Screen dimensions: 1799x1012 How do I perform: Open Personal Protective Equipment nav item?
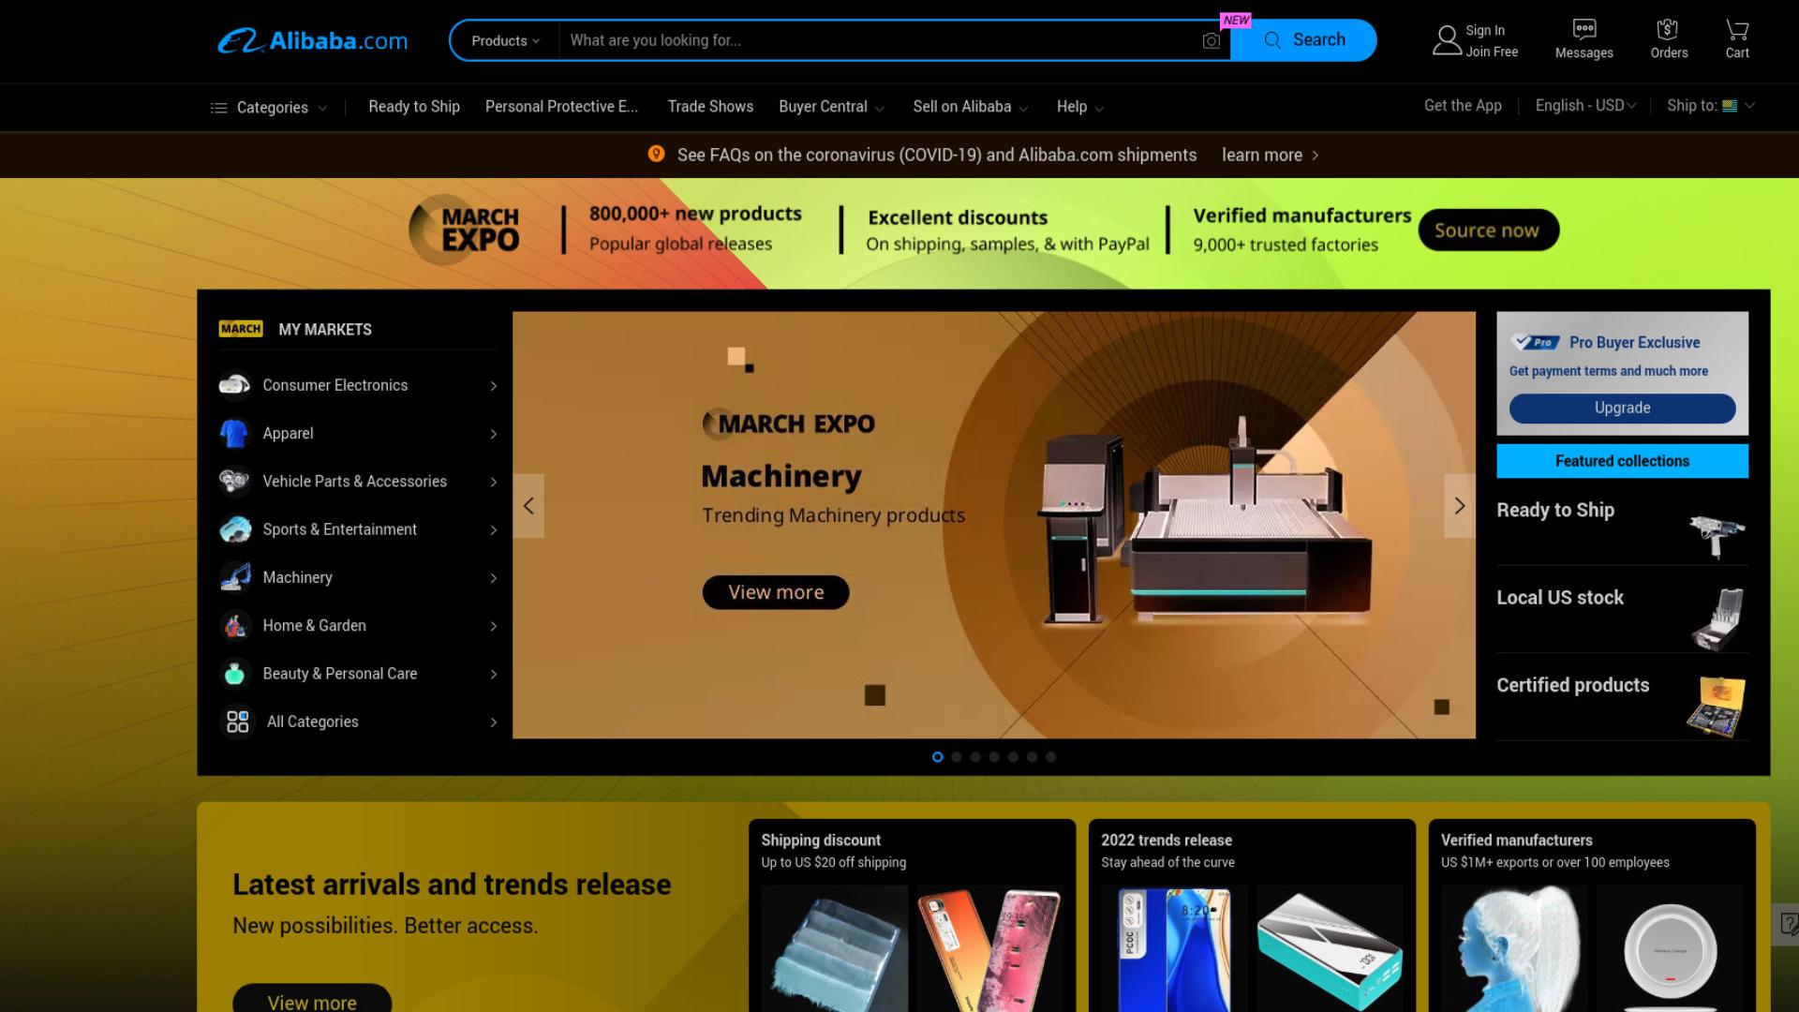(561, 107)
